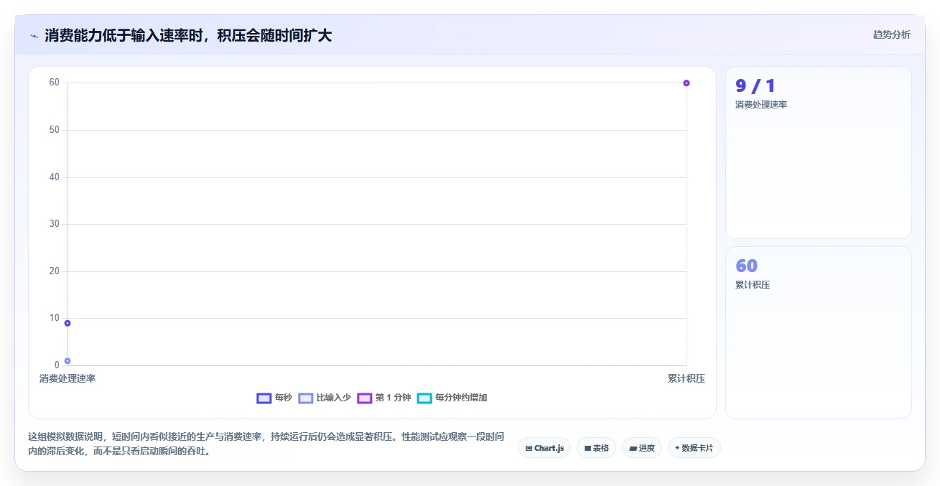Click the 每分钟约增加 legend color box

click(425, 398)
